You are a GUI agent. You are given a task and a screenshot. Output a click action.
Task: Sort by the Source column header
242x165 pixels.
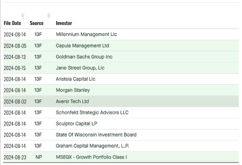(36, 23)
